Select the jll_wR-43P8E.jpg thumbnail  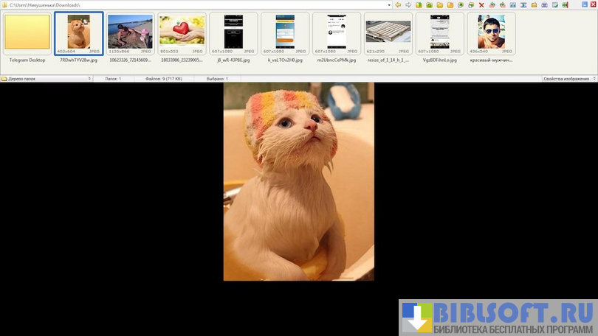233,34
